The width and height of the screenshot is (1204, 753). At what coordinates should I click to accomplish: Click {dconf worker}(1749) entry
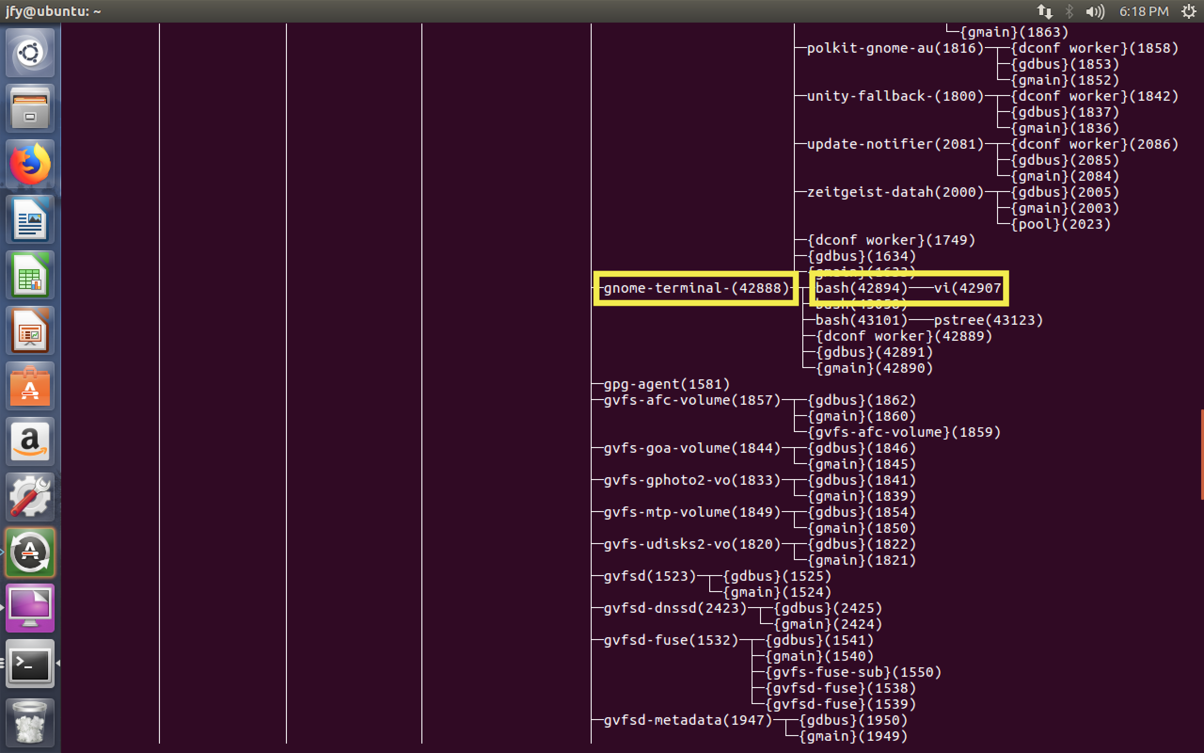[891, 240]
